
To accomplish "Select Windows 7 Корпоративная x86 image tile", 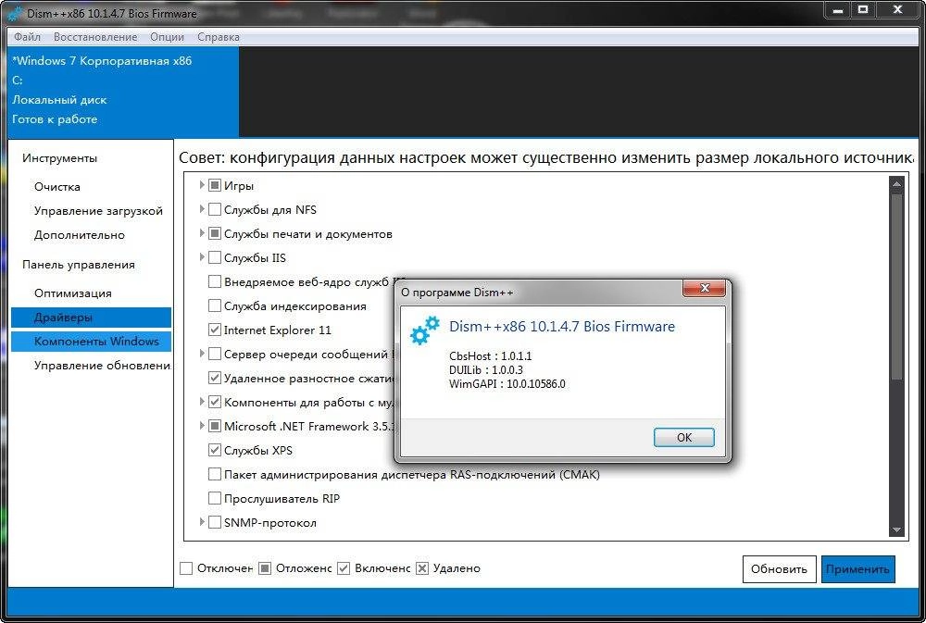I will 123,93.
